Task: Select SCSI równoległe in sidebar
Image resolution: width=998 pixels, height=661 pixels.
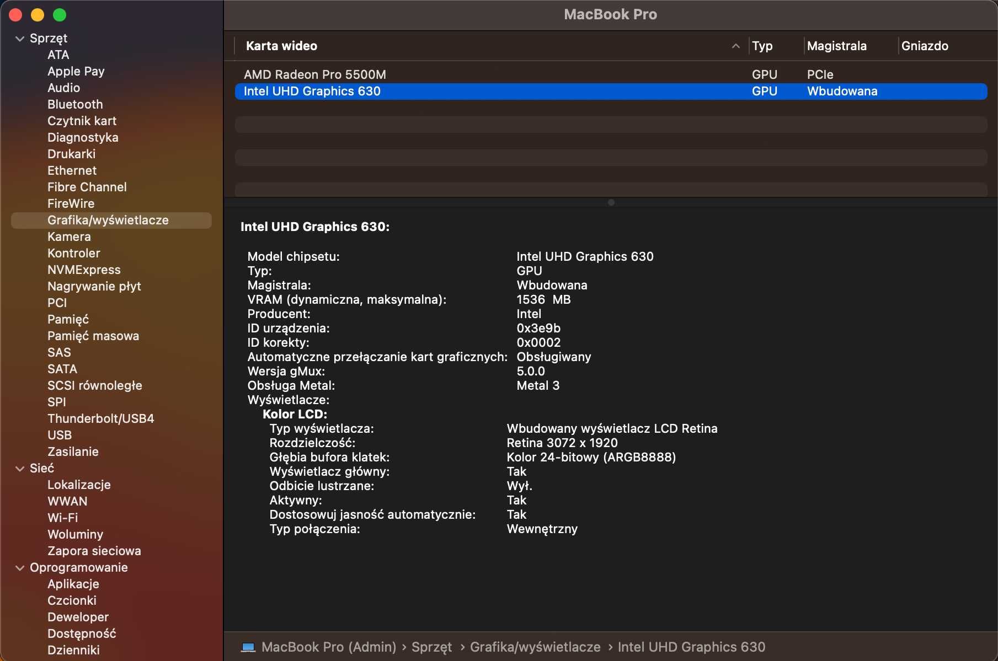Action: (x=95, y=386)
